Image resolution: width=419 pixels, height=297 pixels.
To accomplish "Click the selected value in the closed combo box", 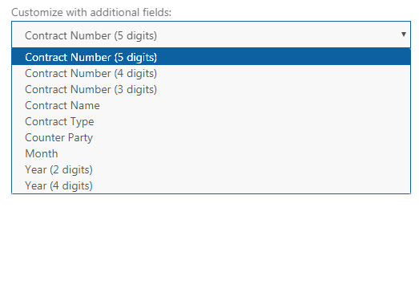I will (x=91, y=35).
